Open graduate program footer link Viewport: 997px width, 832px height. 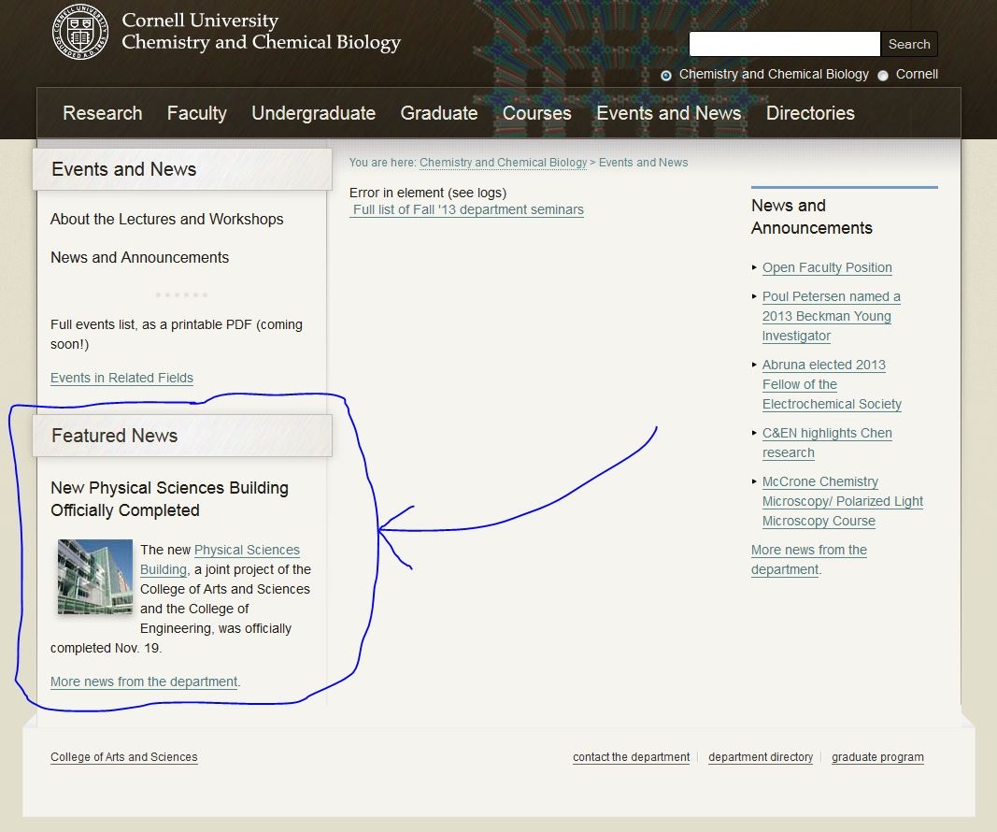(877, 757)
